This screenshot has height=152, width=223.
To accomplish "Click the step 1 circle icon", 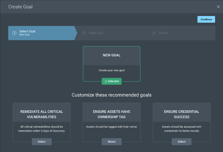I will pyautogui.click(x=14, y=33).
